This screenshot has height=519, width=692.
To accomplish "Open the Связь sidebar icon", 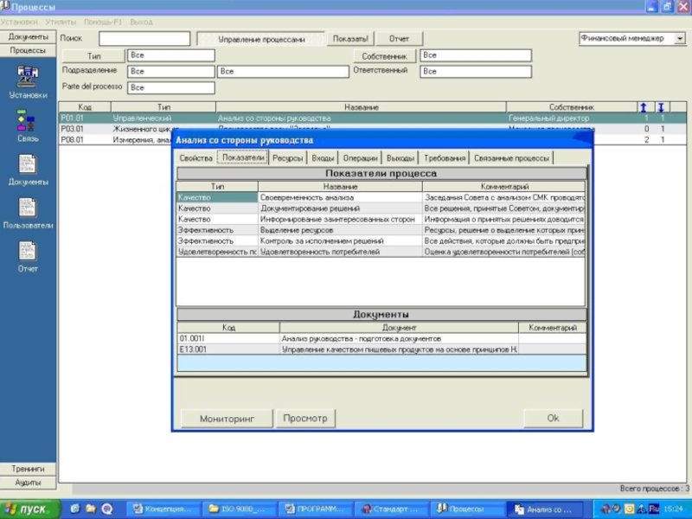I will (x=28, y=120).
